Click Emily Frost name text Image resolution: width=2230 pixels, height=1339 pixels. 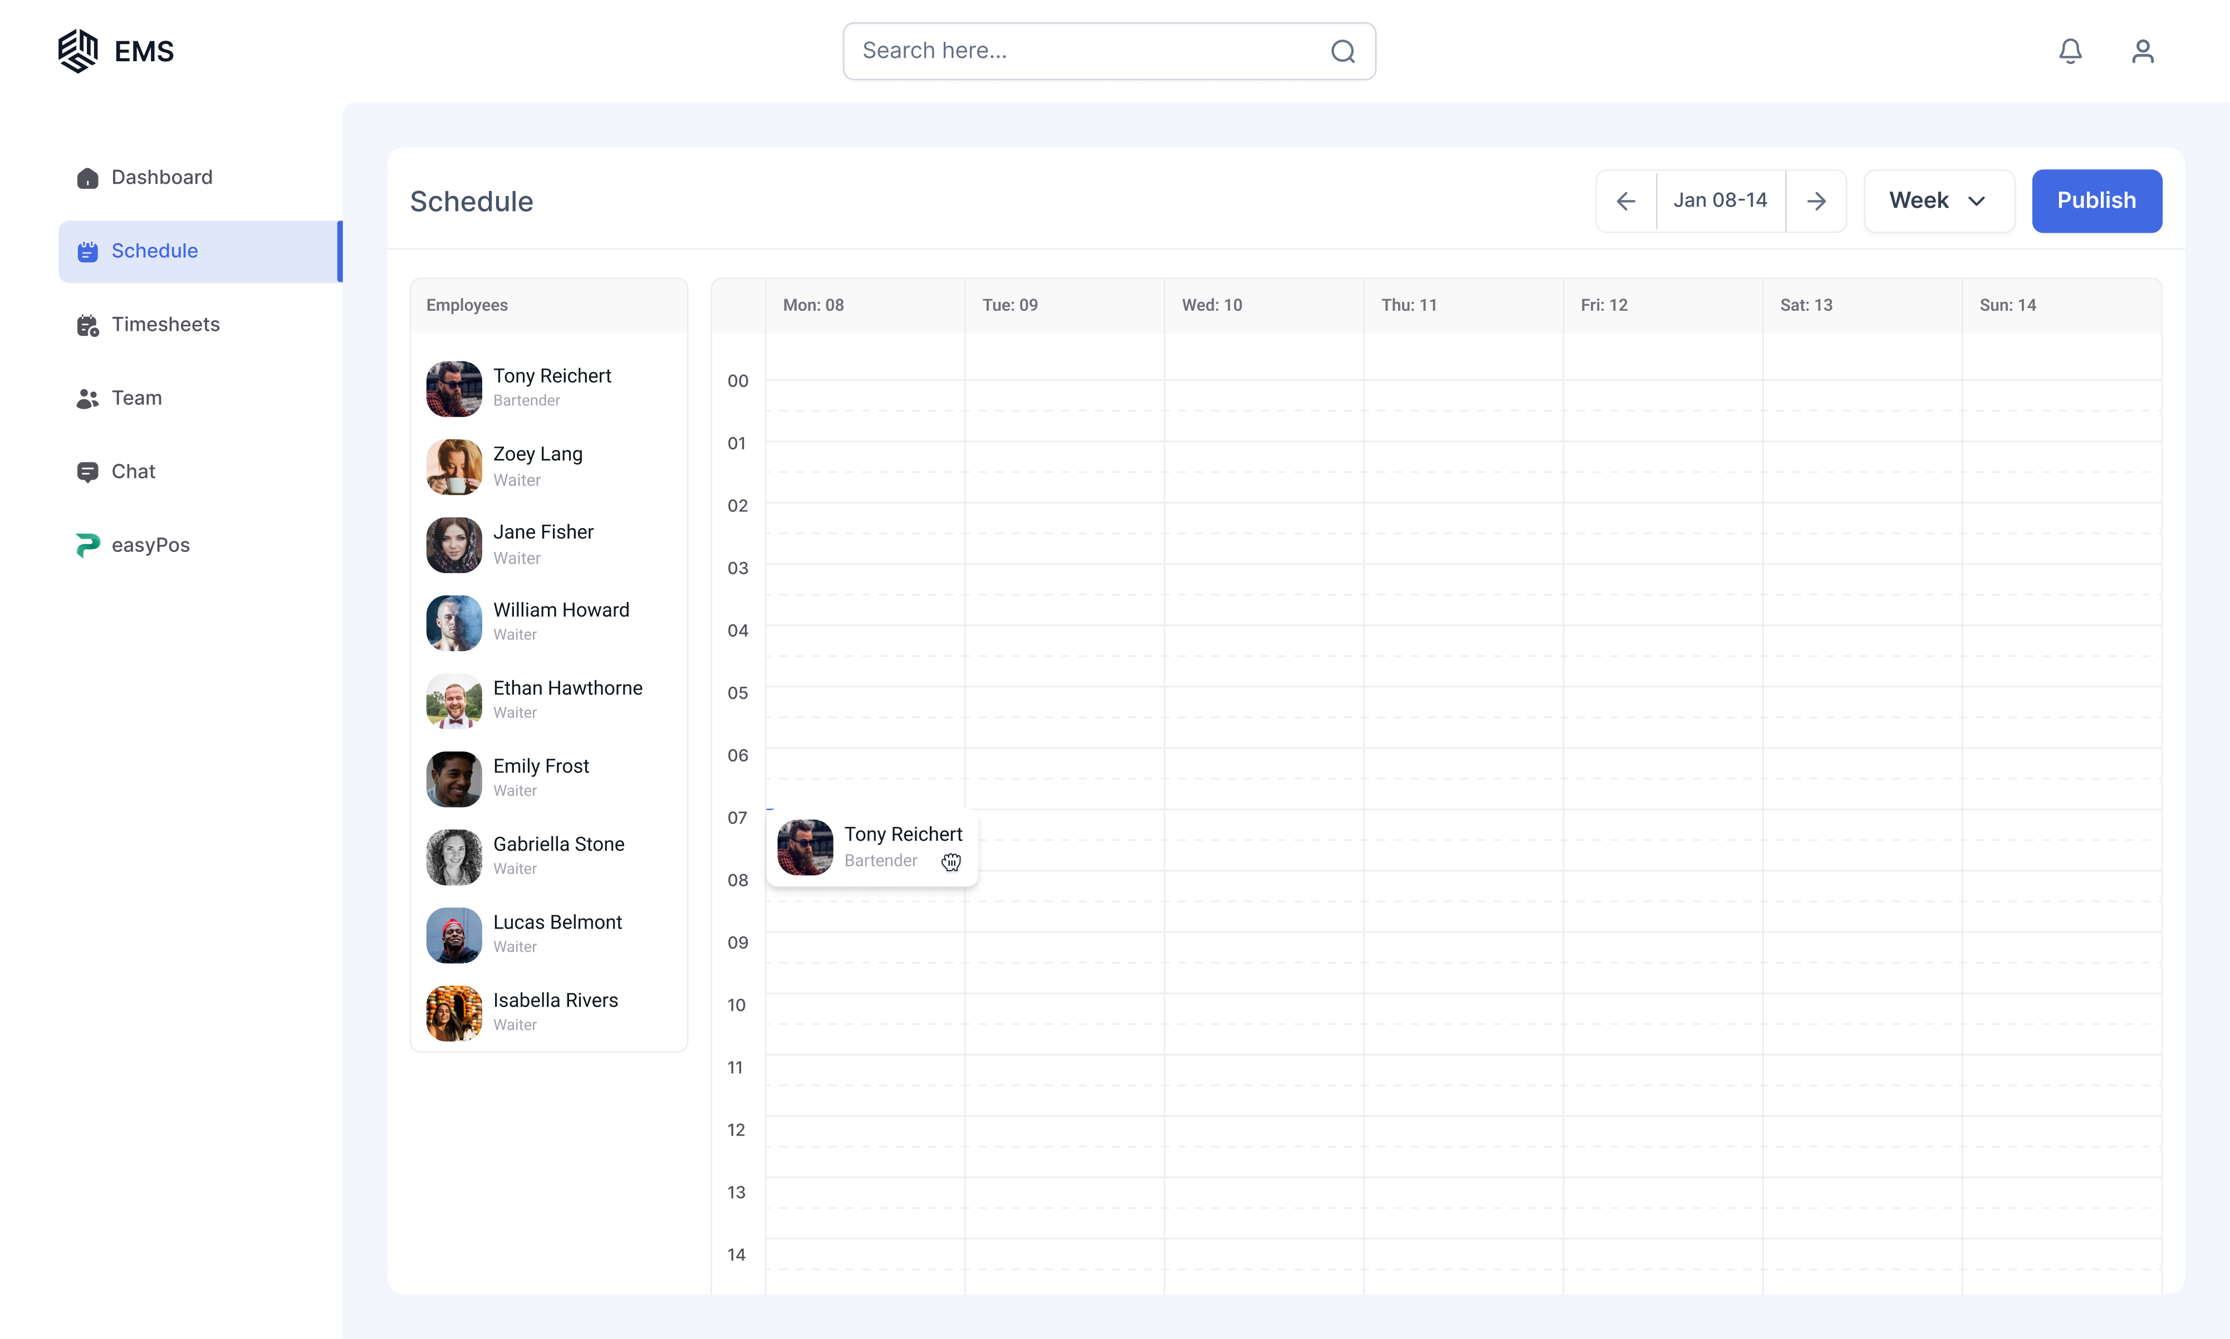(541, 767)
